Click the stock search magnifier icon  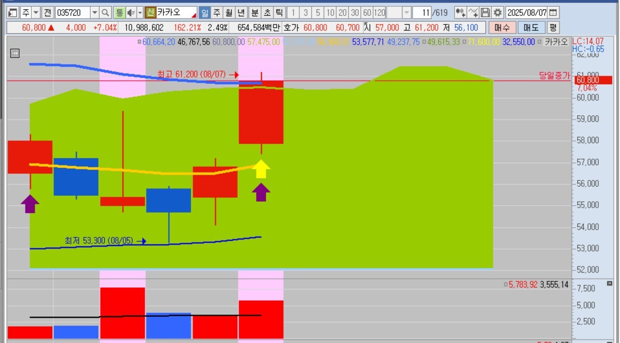point(106,13)
